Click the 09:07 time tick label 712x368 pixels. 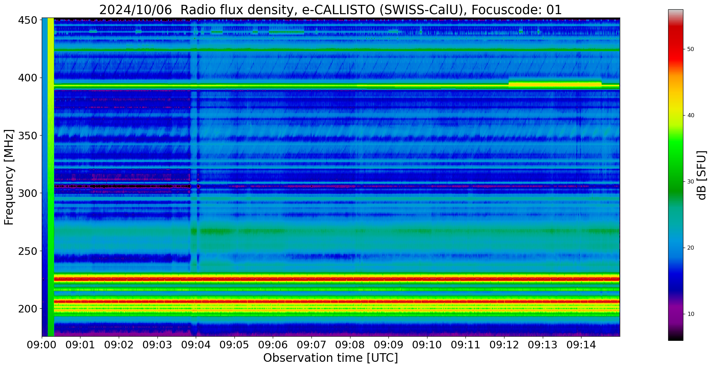[x=312, y=345]
